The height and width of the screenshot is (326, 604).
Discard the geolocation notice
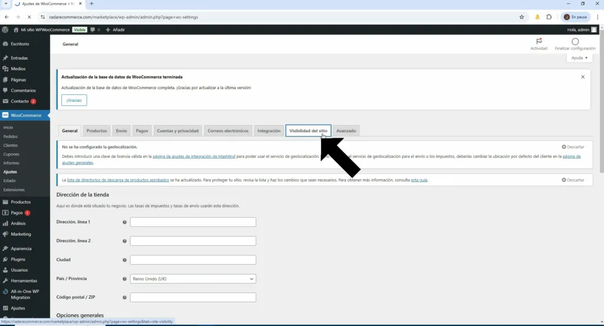[573, 147]
